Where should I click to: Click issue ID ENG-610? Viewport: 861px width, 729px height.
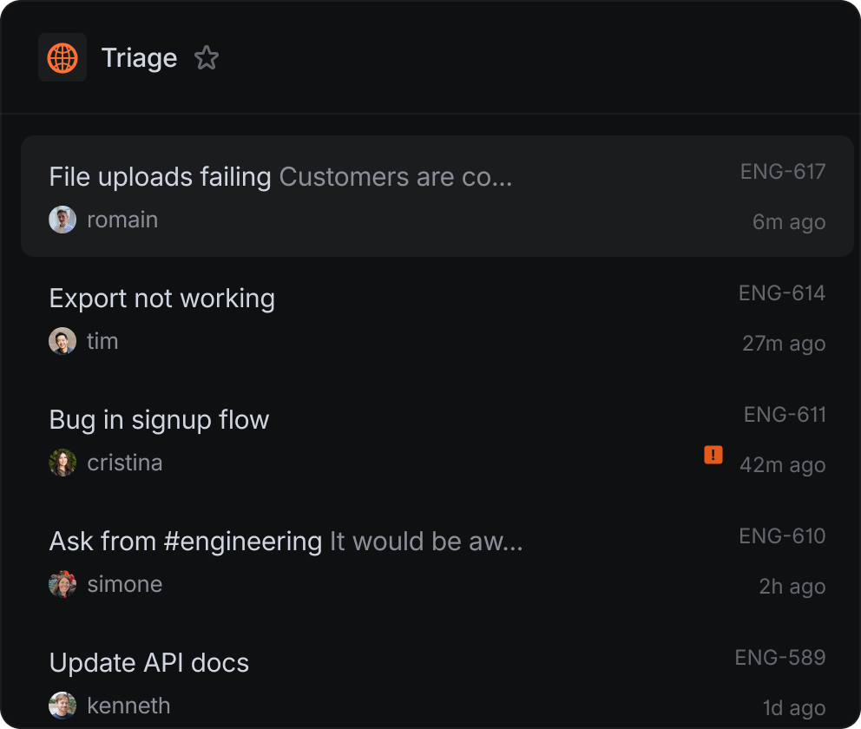click(781, 536)
